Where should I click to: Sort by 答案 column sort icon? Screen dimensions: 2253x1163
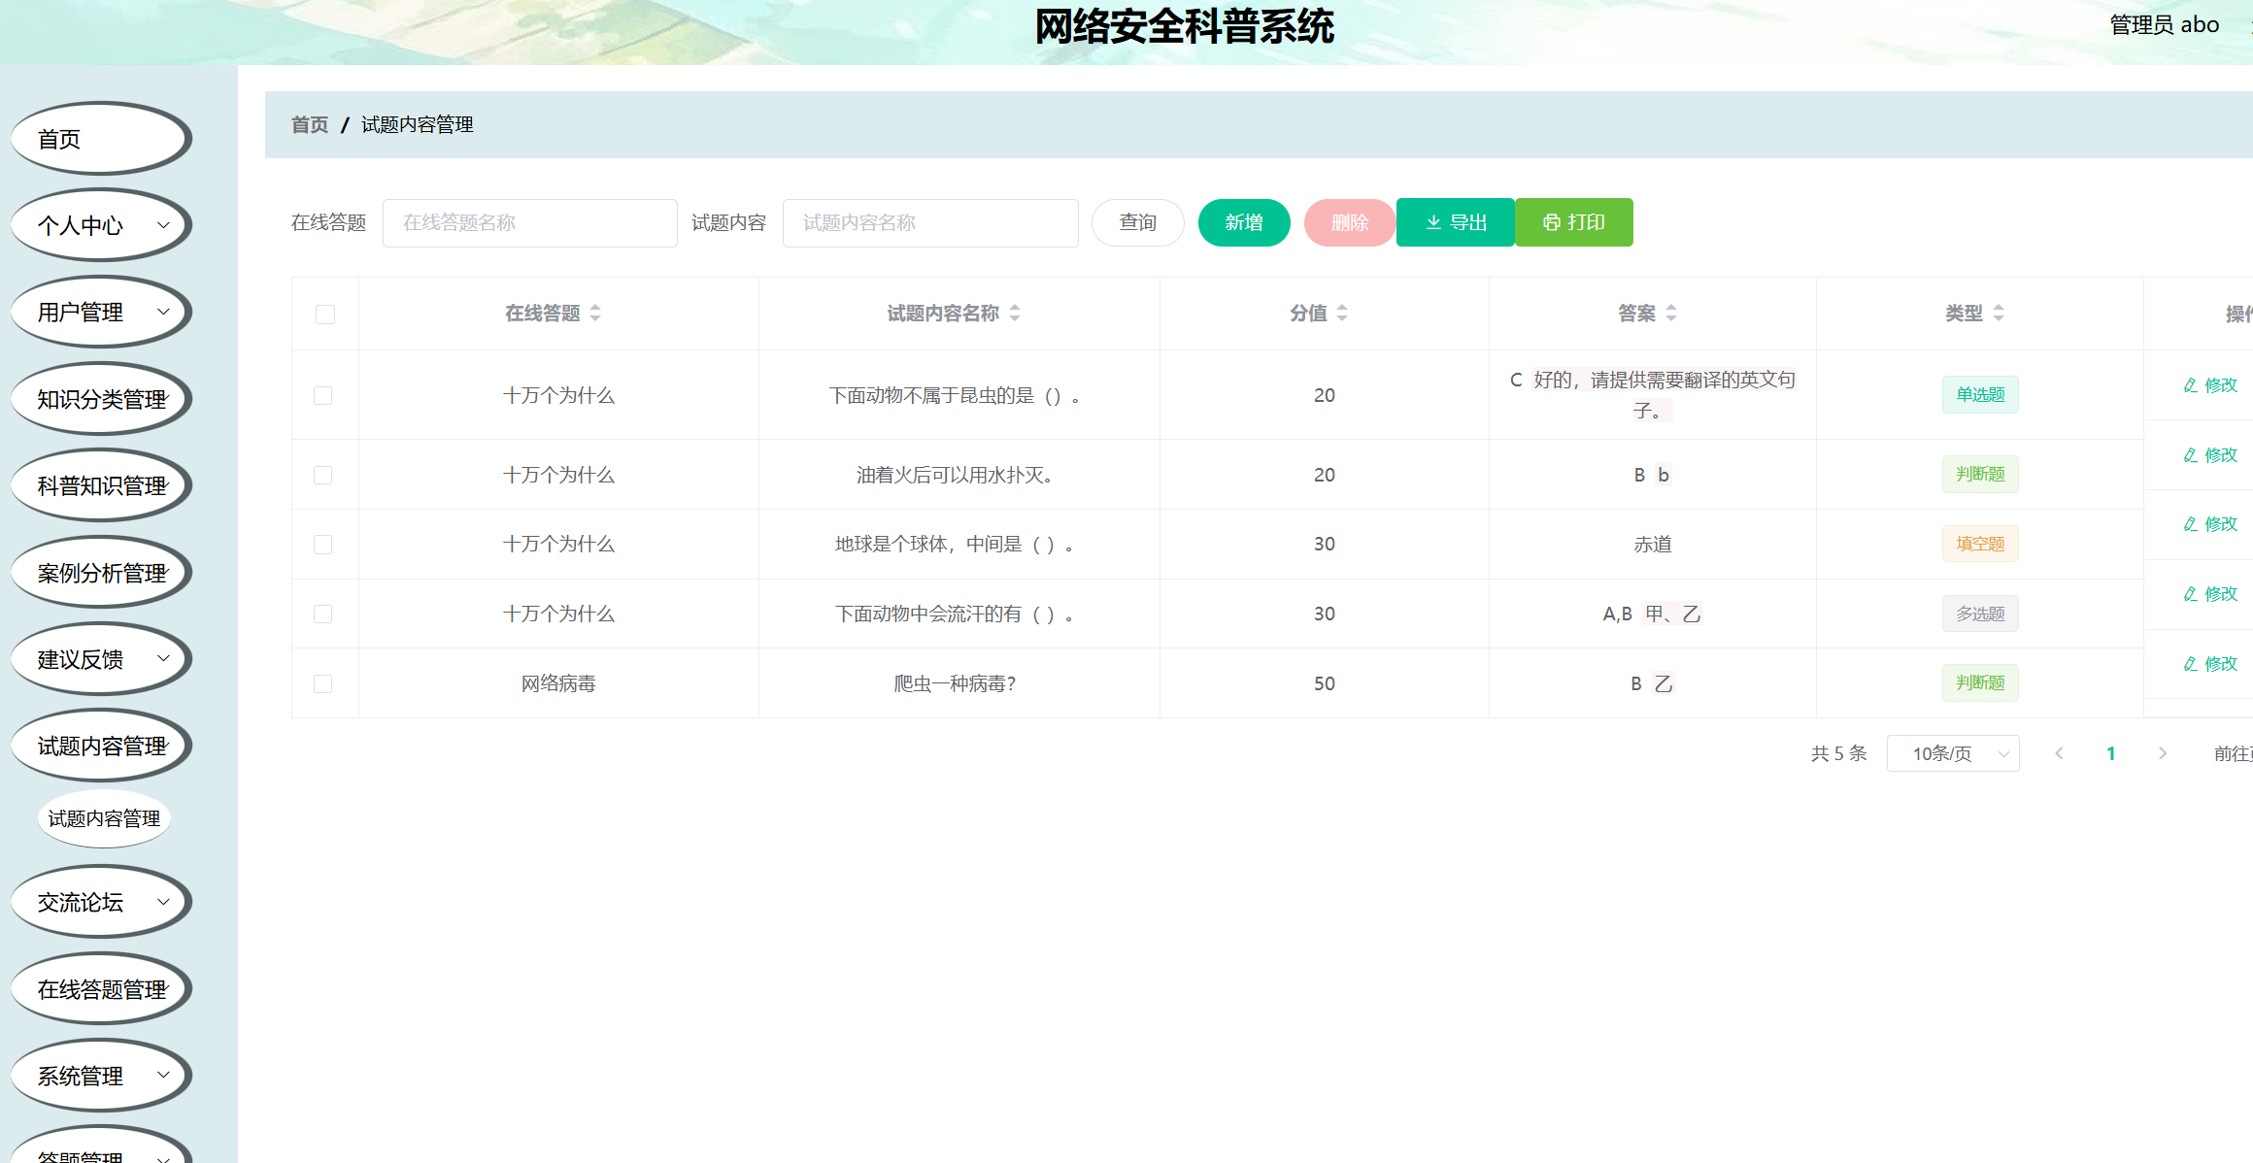[x=1670, y=313]
